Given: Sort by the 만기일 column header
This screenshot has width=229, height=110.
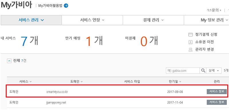Looking at the screenshot, I should pyautogui.click(x=175, y=82).
